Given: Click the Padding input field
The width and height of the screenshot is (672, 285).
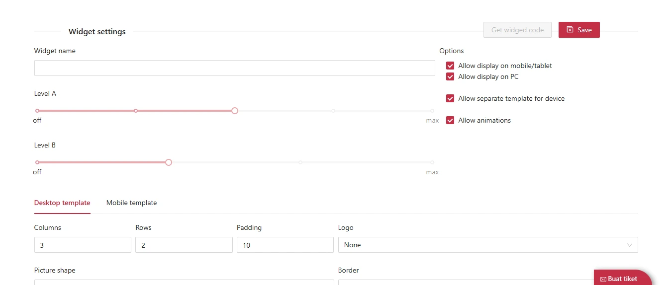Looking at the screenshot, I should tap(285, 245).
